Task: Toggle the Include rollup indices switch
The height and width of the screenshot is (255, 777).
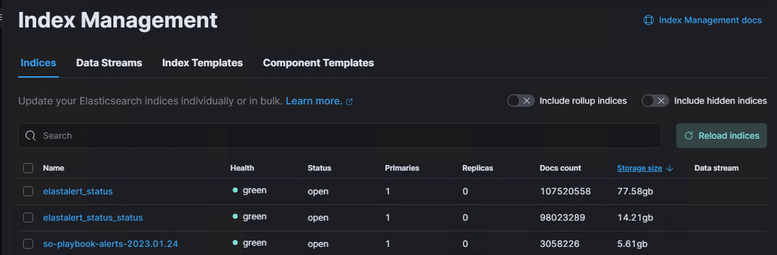Action: [521, 101]
